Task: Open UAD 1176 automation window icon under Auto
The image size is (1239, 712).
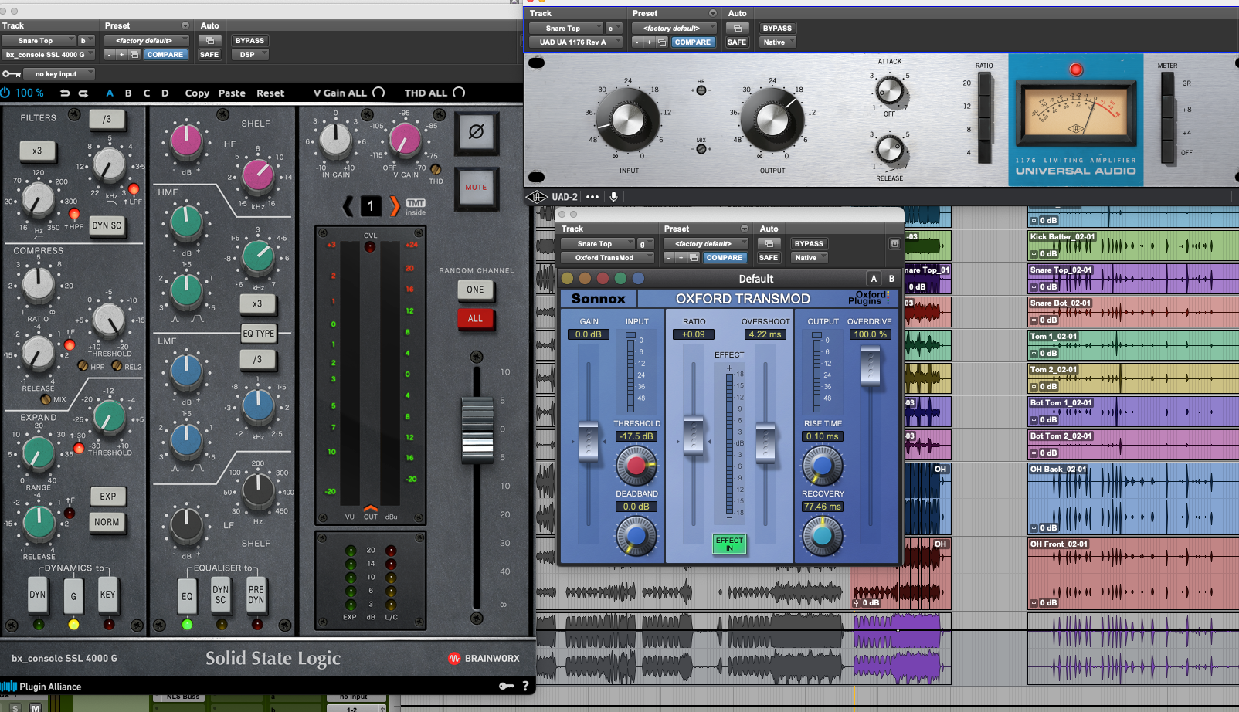Action: [x=737, y=28]
